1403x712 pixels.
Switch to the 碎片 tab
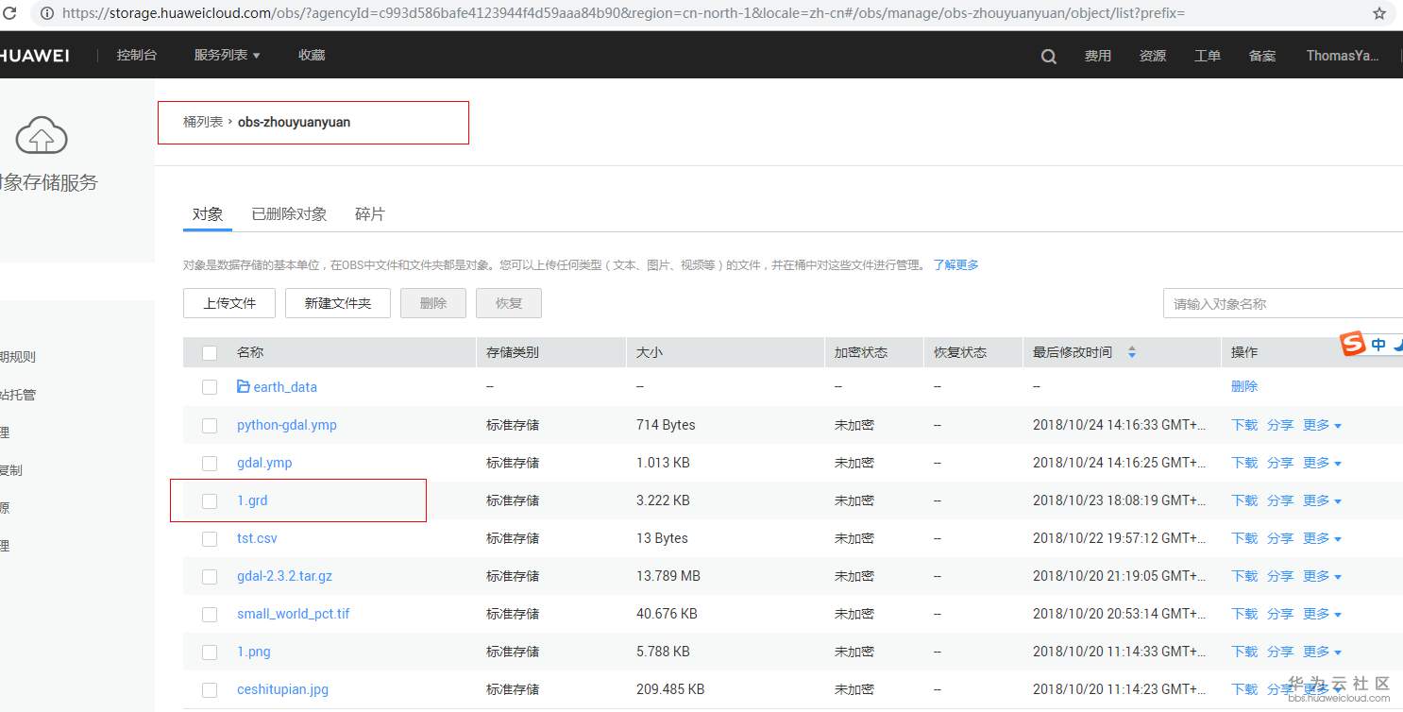click(370, 214)
